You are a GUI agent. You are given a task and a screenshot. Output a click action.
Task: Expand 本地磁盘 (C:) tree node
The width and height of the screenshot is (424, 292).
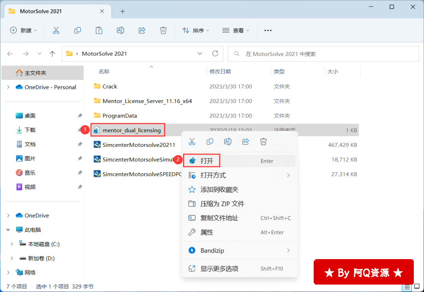click(12, 244)
